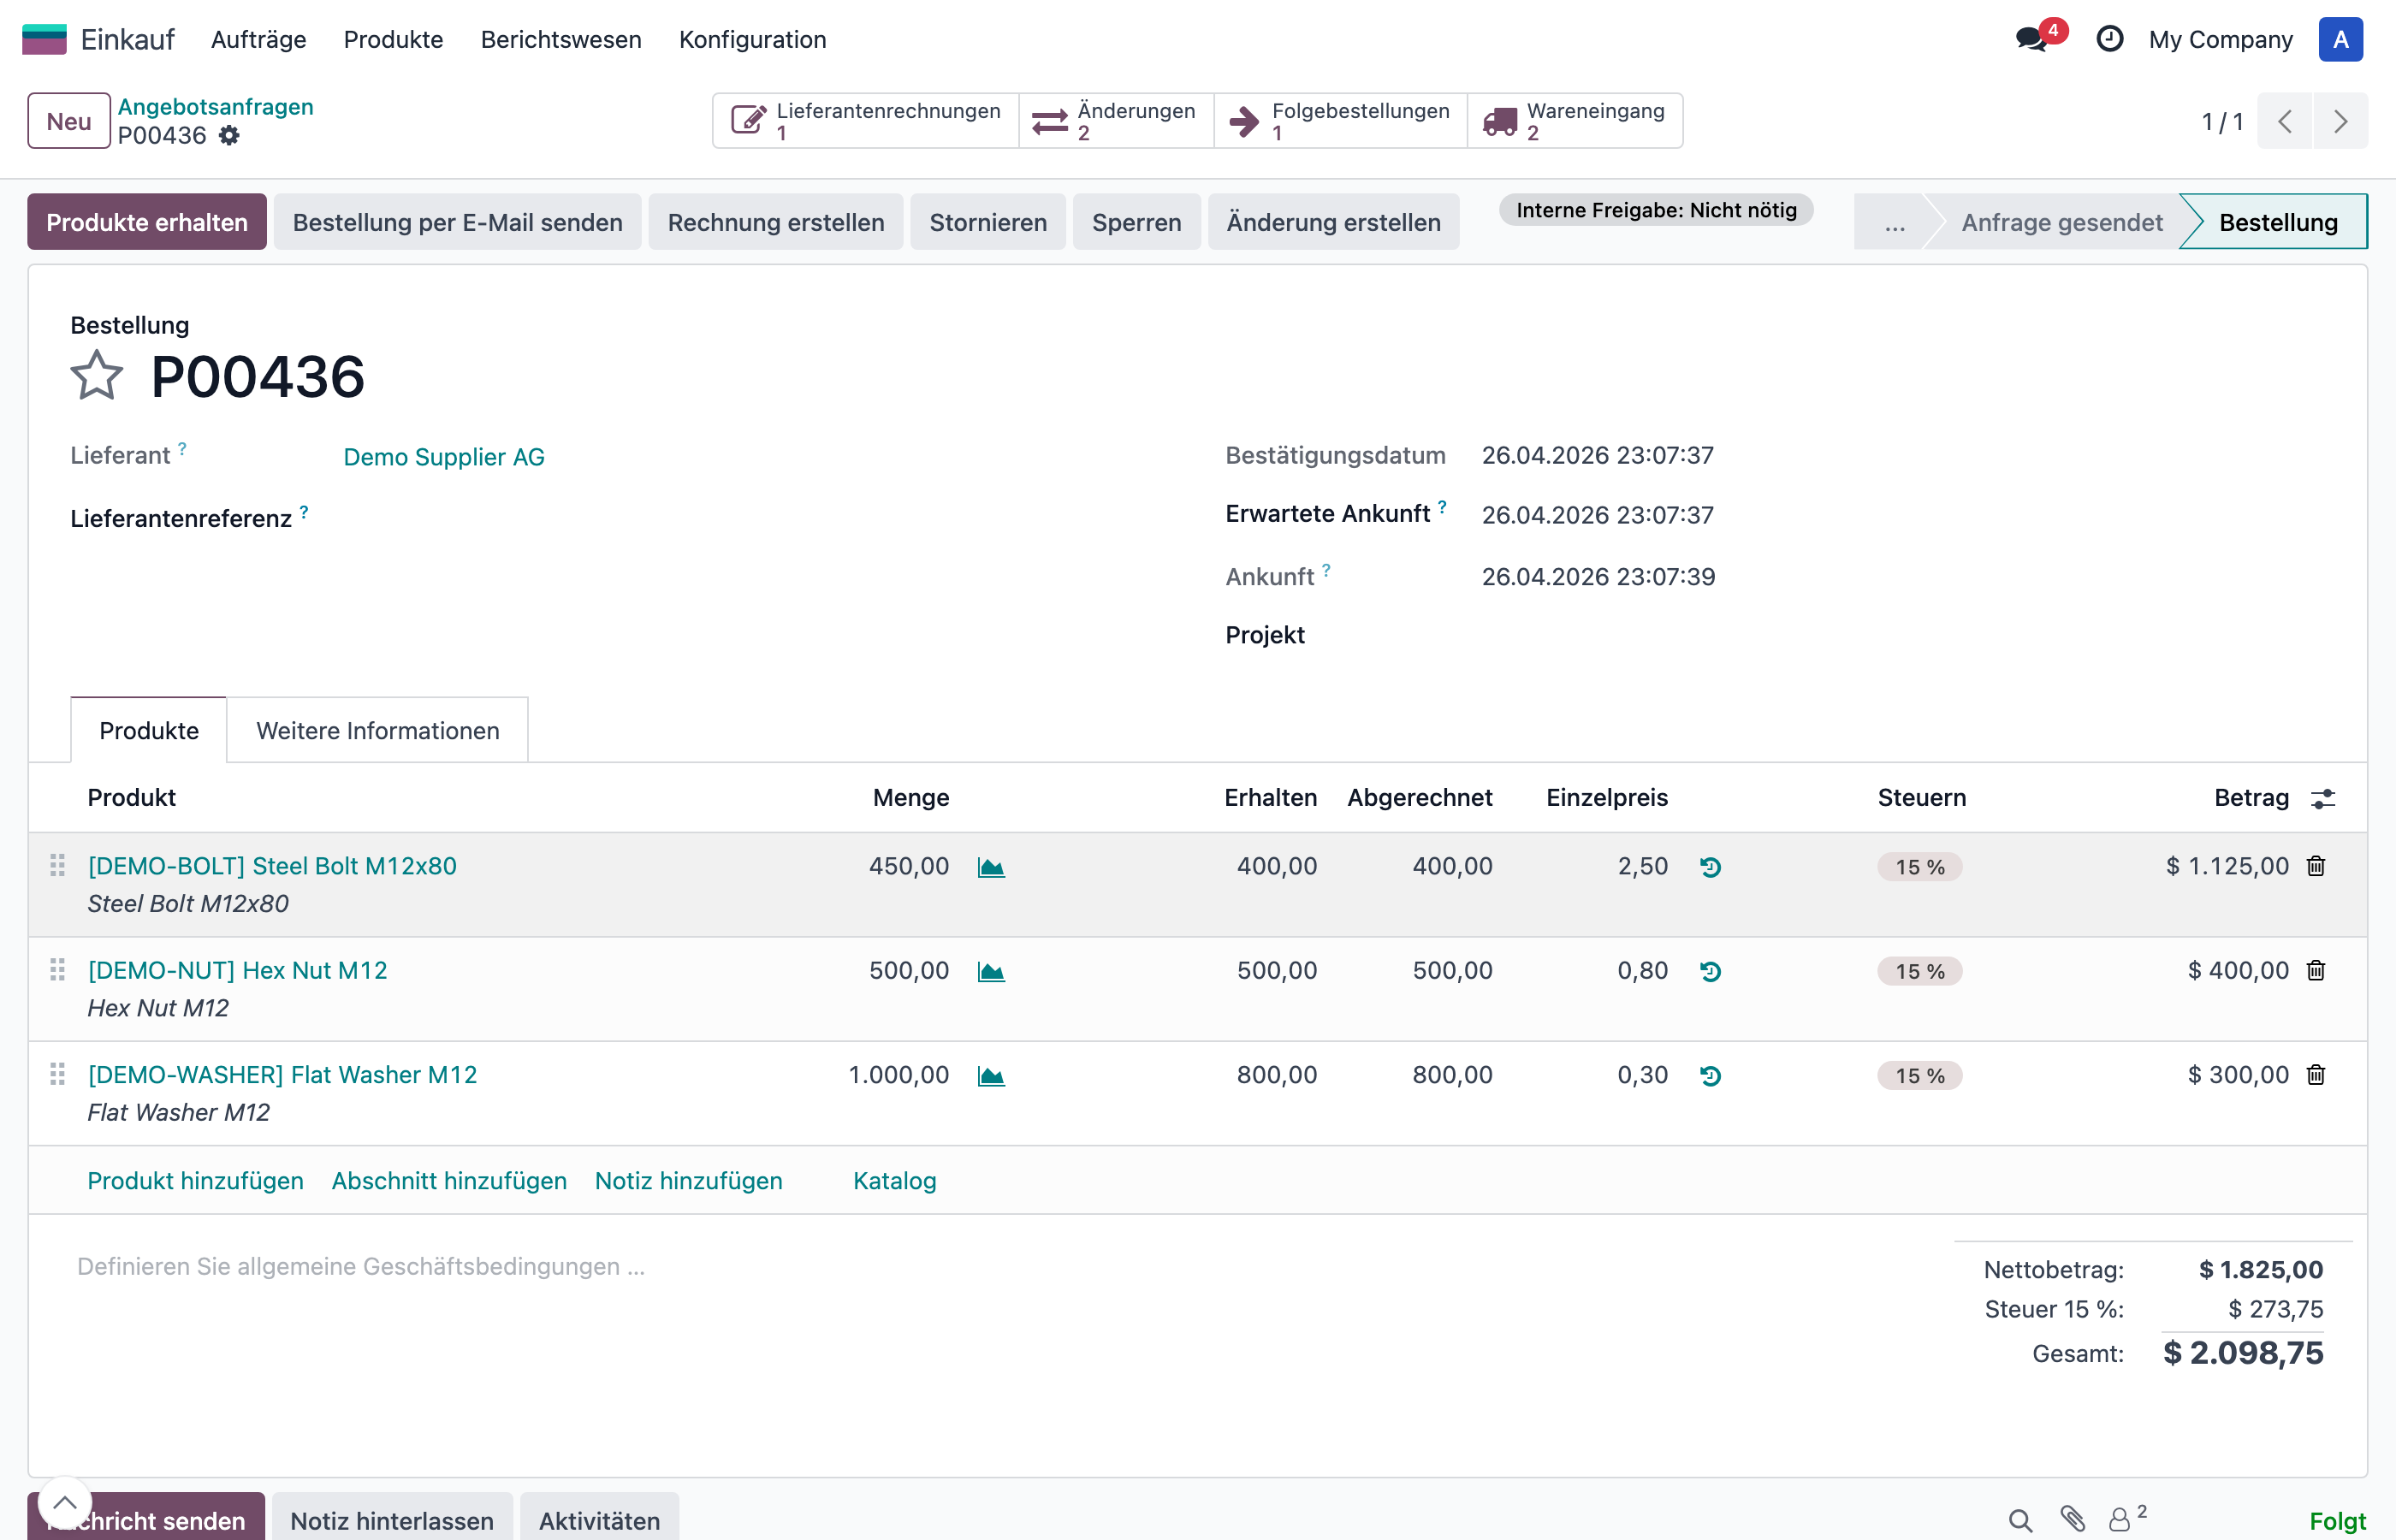This screenshot has height=1540, width=2396.
Task: Open the Wareneingang smart button
Action: tap(1575, 121)
